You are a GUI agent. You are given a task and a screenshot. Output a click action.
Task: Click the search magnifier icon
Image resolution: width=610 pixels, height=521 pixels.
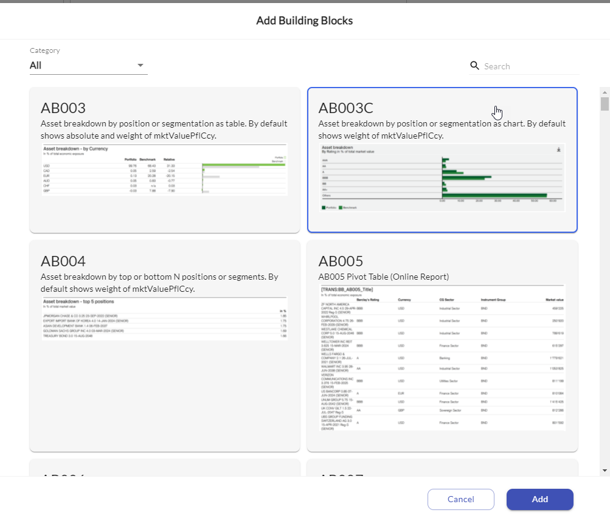[475, 66]
